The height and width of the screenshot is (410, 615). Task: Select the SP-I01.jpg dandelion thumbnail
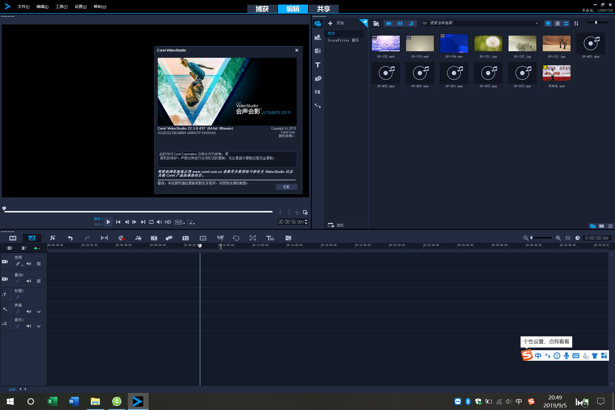[488, 44]
